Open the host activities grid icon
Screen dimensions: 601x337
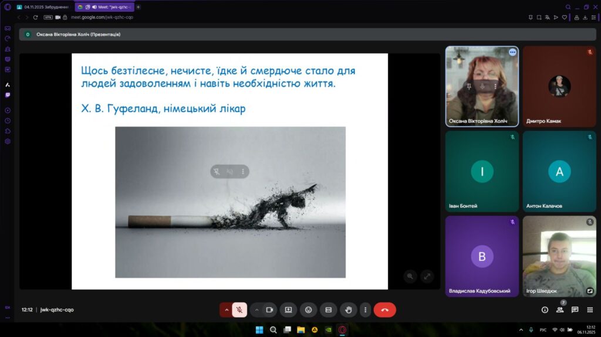590,309
